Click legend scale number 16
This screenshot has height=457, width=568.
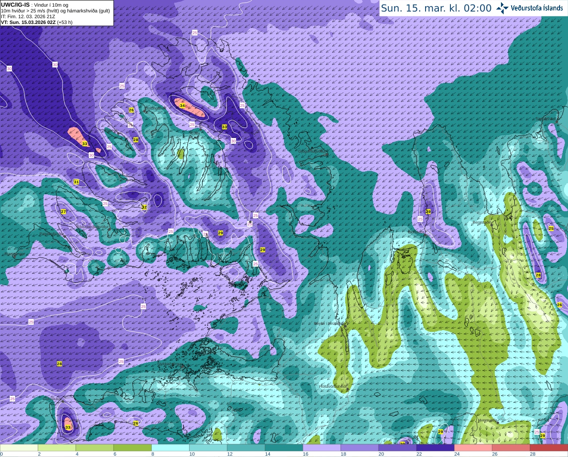[306, 454]
